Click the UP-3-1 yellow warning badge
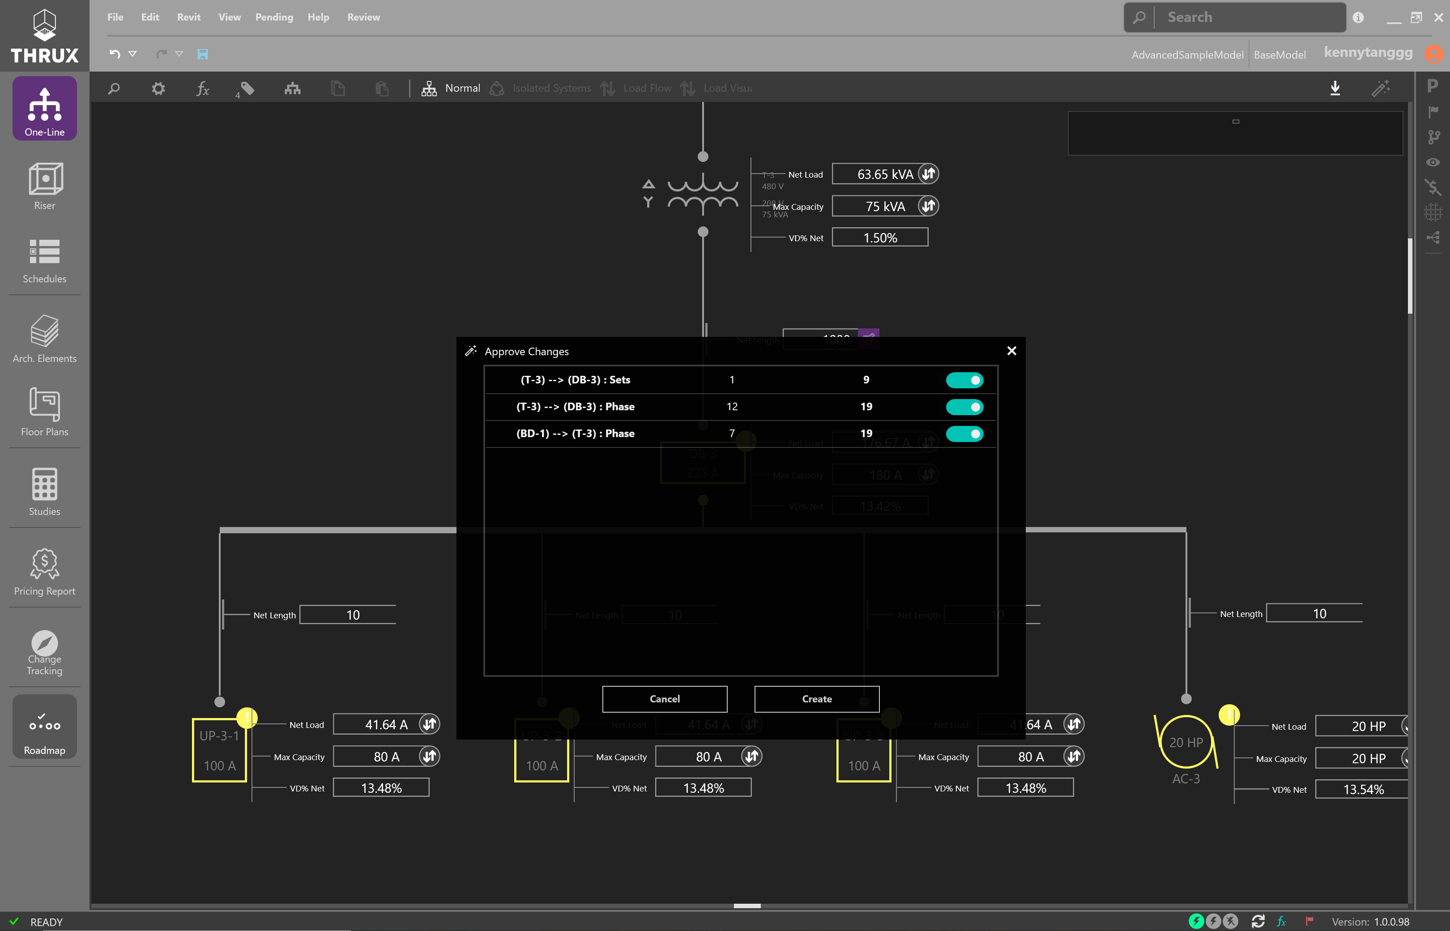Screen dimensions: 1450x931 tap(247, 717)
